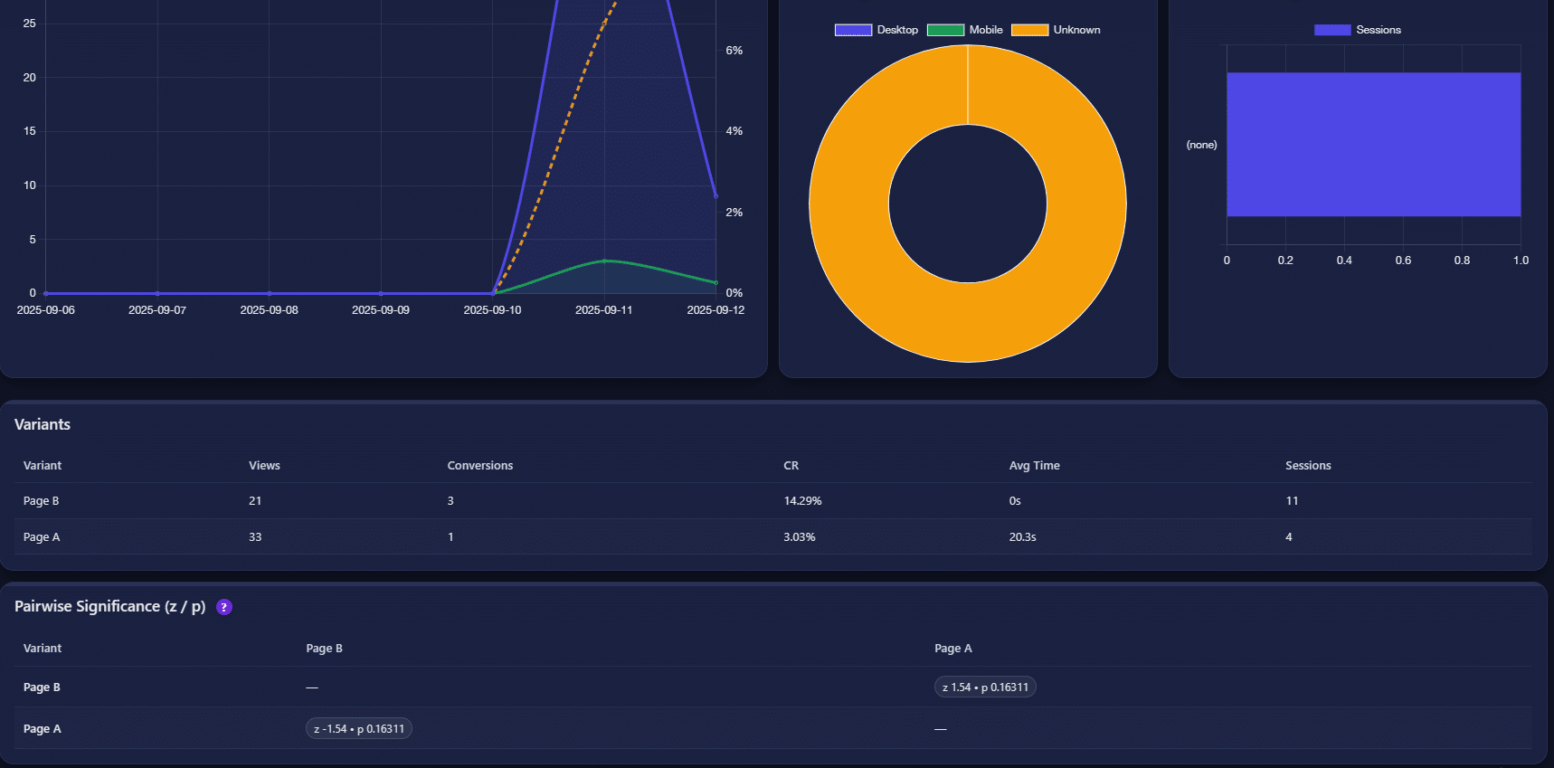Select the Page A row in Variants
This screenshot has height=768, width=1554.
(x=42, y=537)
